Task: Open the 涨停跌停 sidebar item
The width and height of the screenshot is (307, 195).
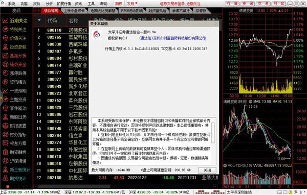Action: [x=14, y=74]
